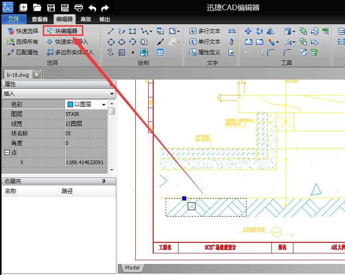Select the Arc drawing tool
The width and height of the screenshot is (345, 275).
point(132,42)
